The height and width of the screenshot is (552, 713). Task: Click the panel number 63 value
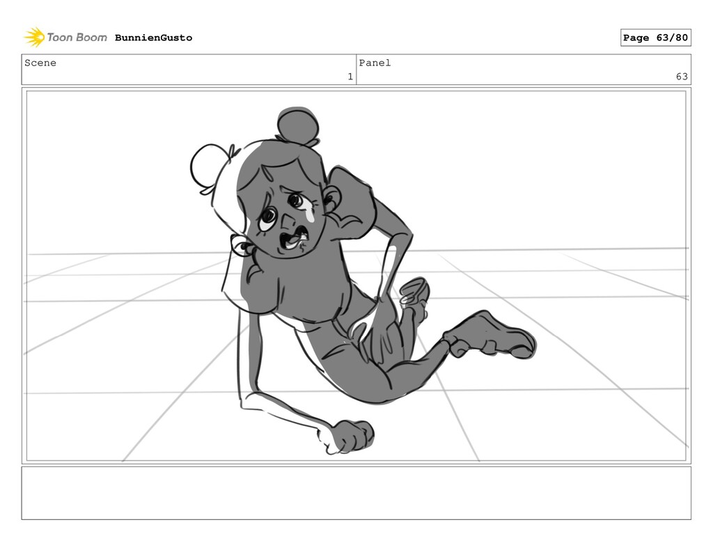pyautogui.click(x=682, y=77)
